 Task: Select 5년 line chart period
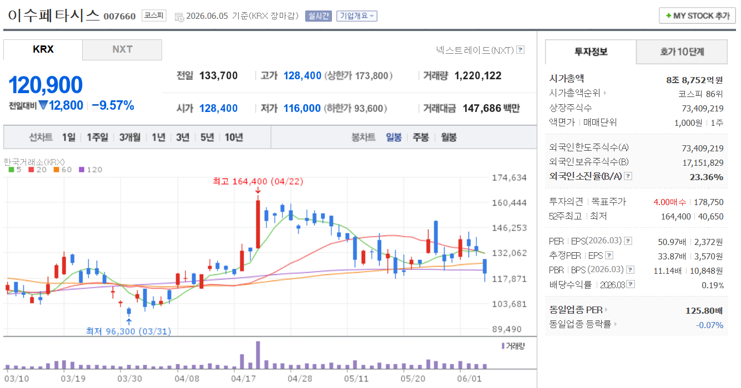pyautogui.click(x=207, y=137)
